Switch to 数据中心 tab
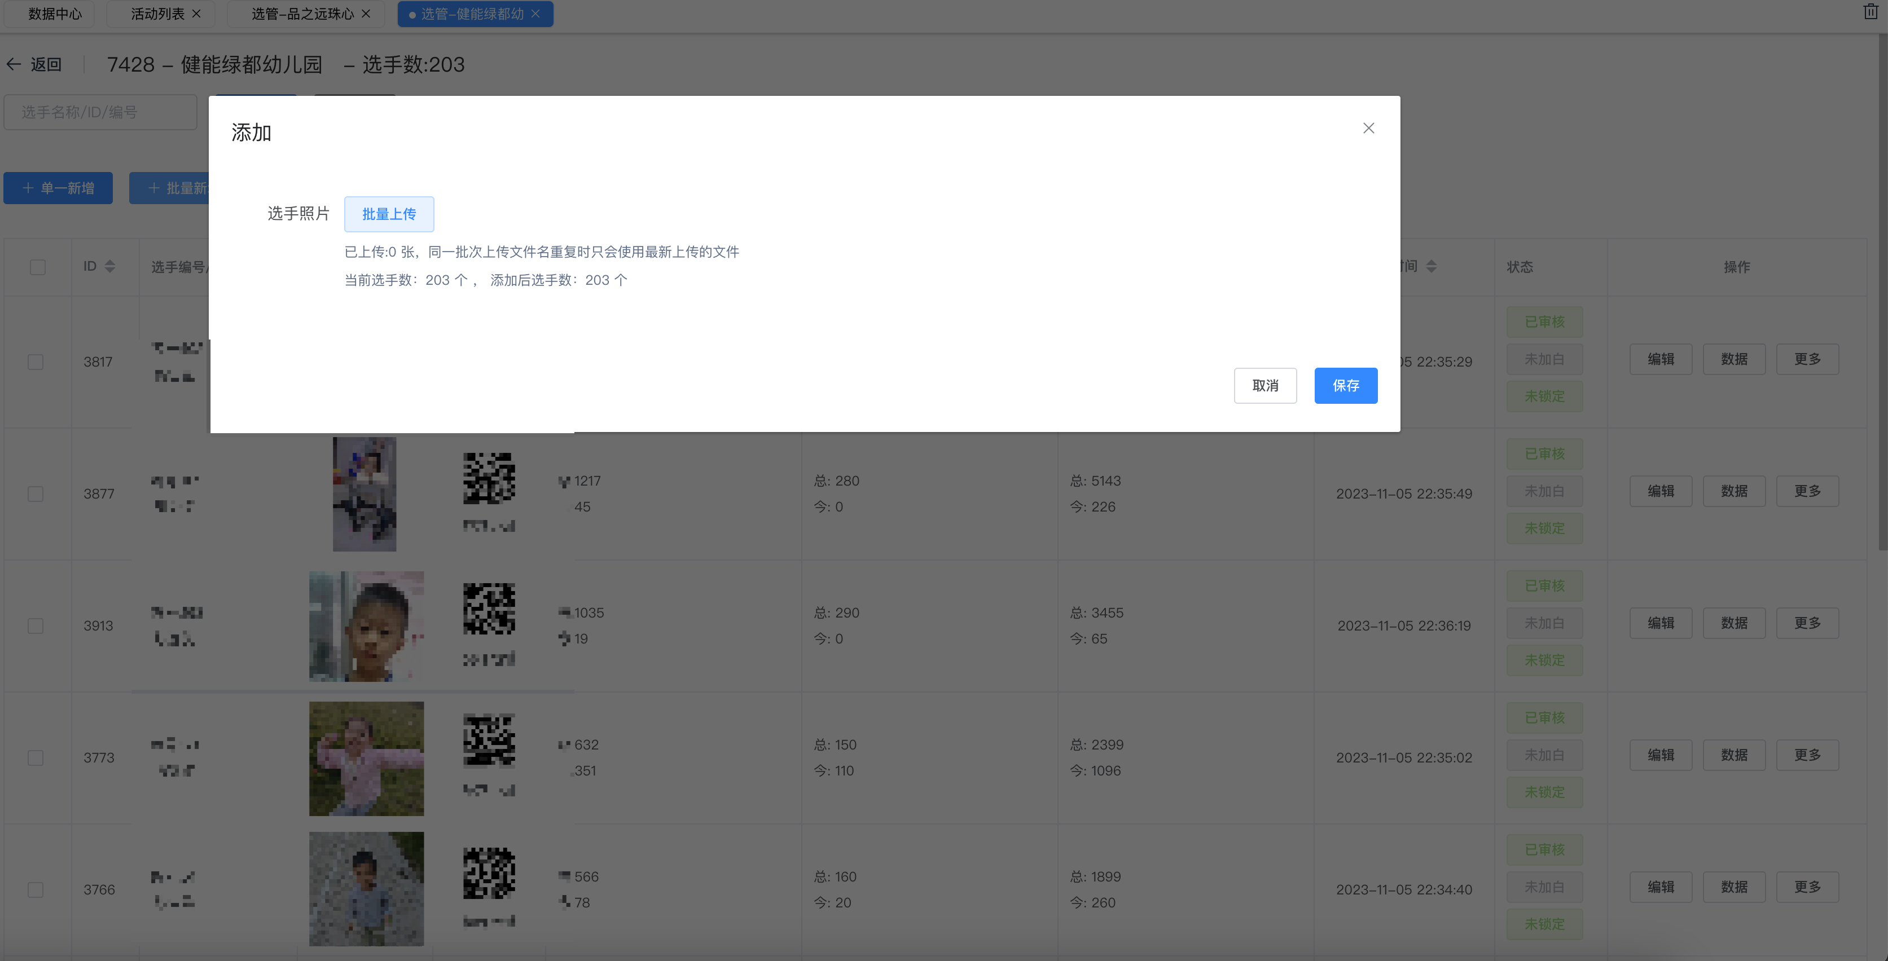The image size is (1888, 961). [54, 14]
